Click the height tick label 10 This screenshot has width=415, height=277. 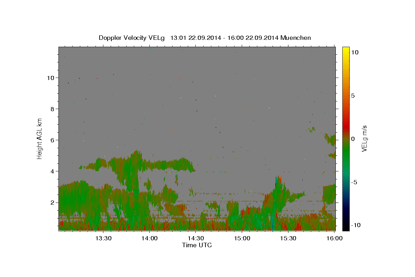pyautogui.click(x=51, y=78)
